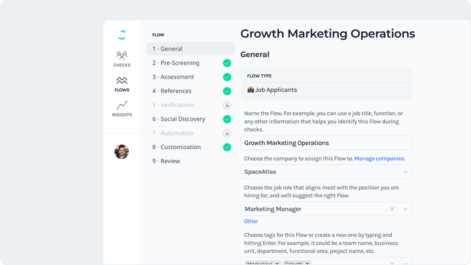Click the app logo at top
The width and height of the screenshot is (471, 265).
coord(121,35)
